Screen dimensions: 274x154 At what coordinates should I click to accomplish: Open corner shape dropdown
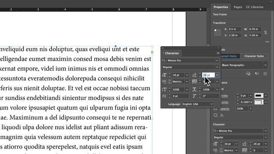[265, 102]
